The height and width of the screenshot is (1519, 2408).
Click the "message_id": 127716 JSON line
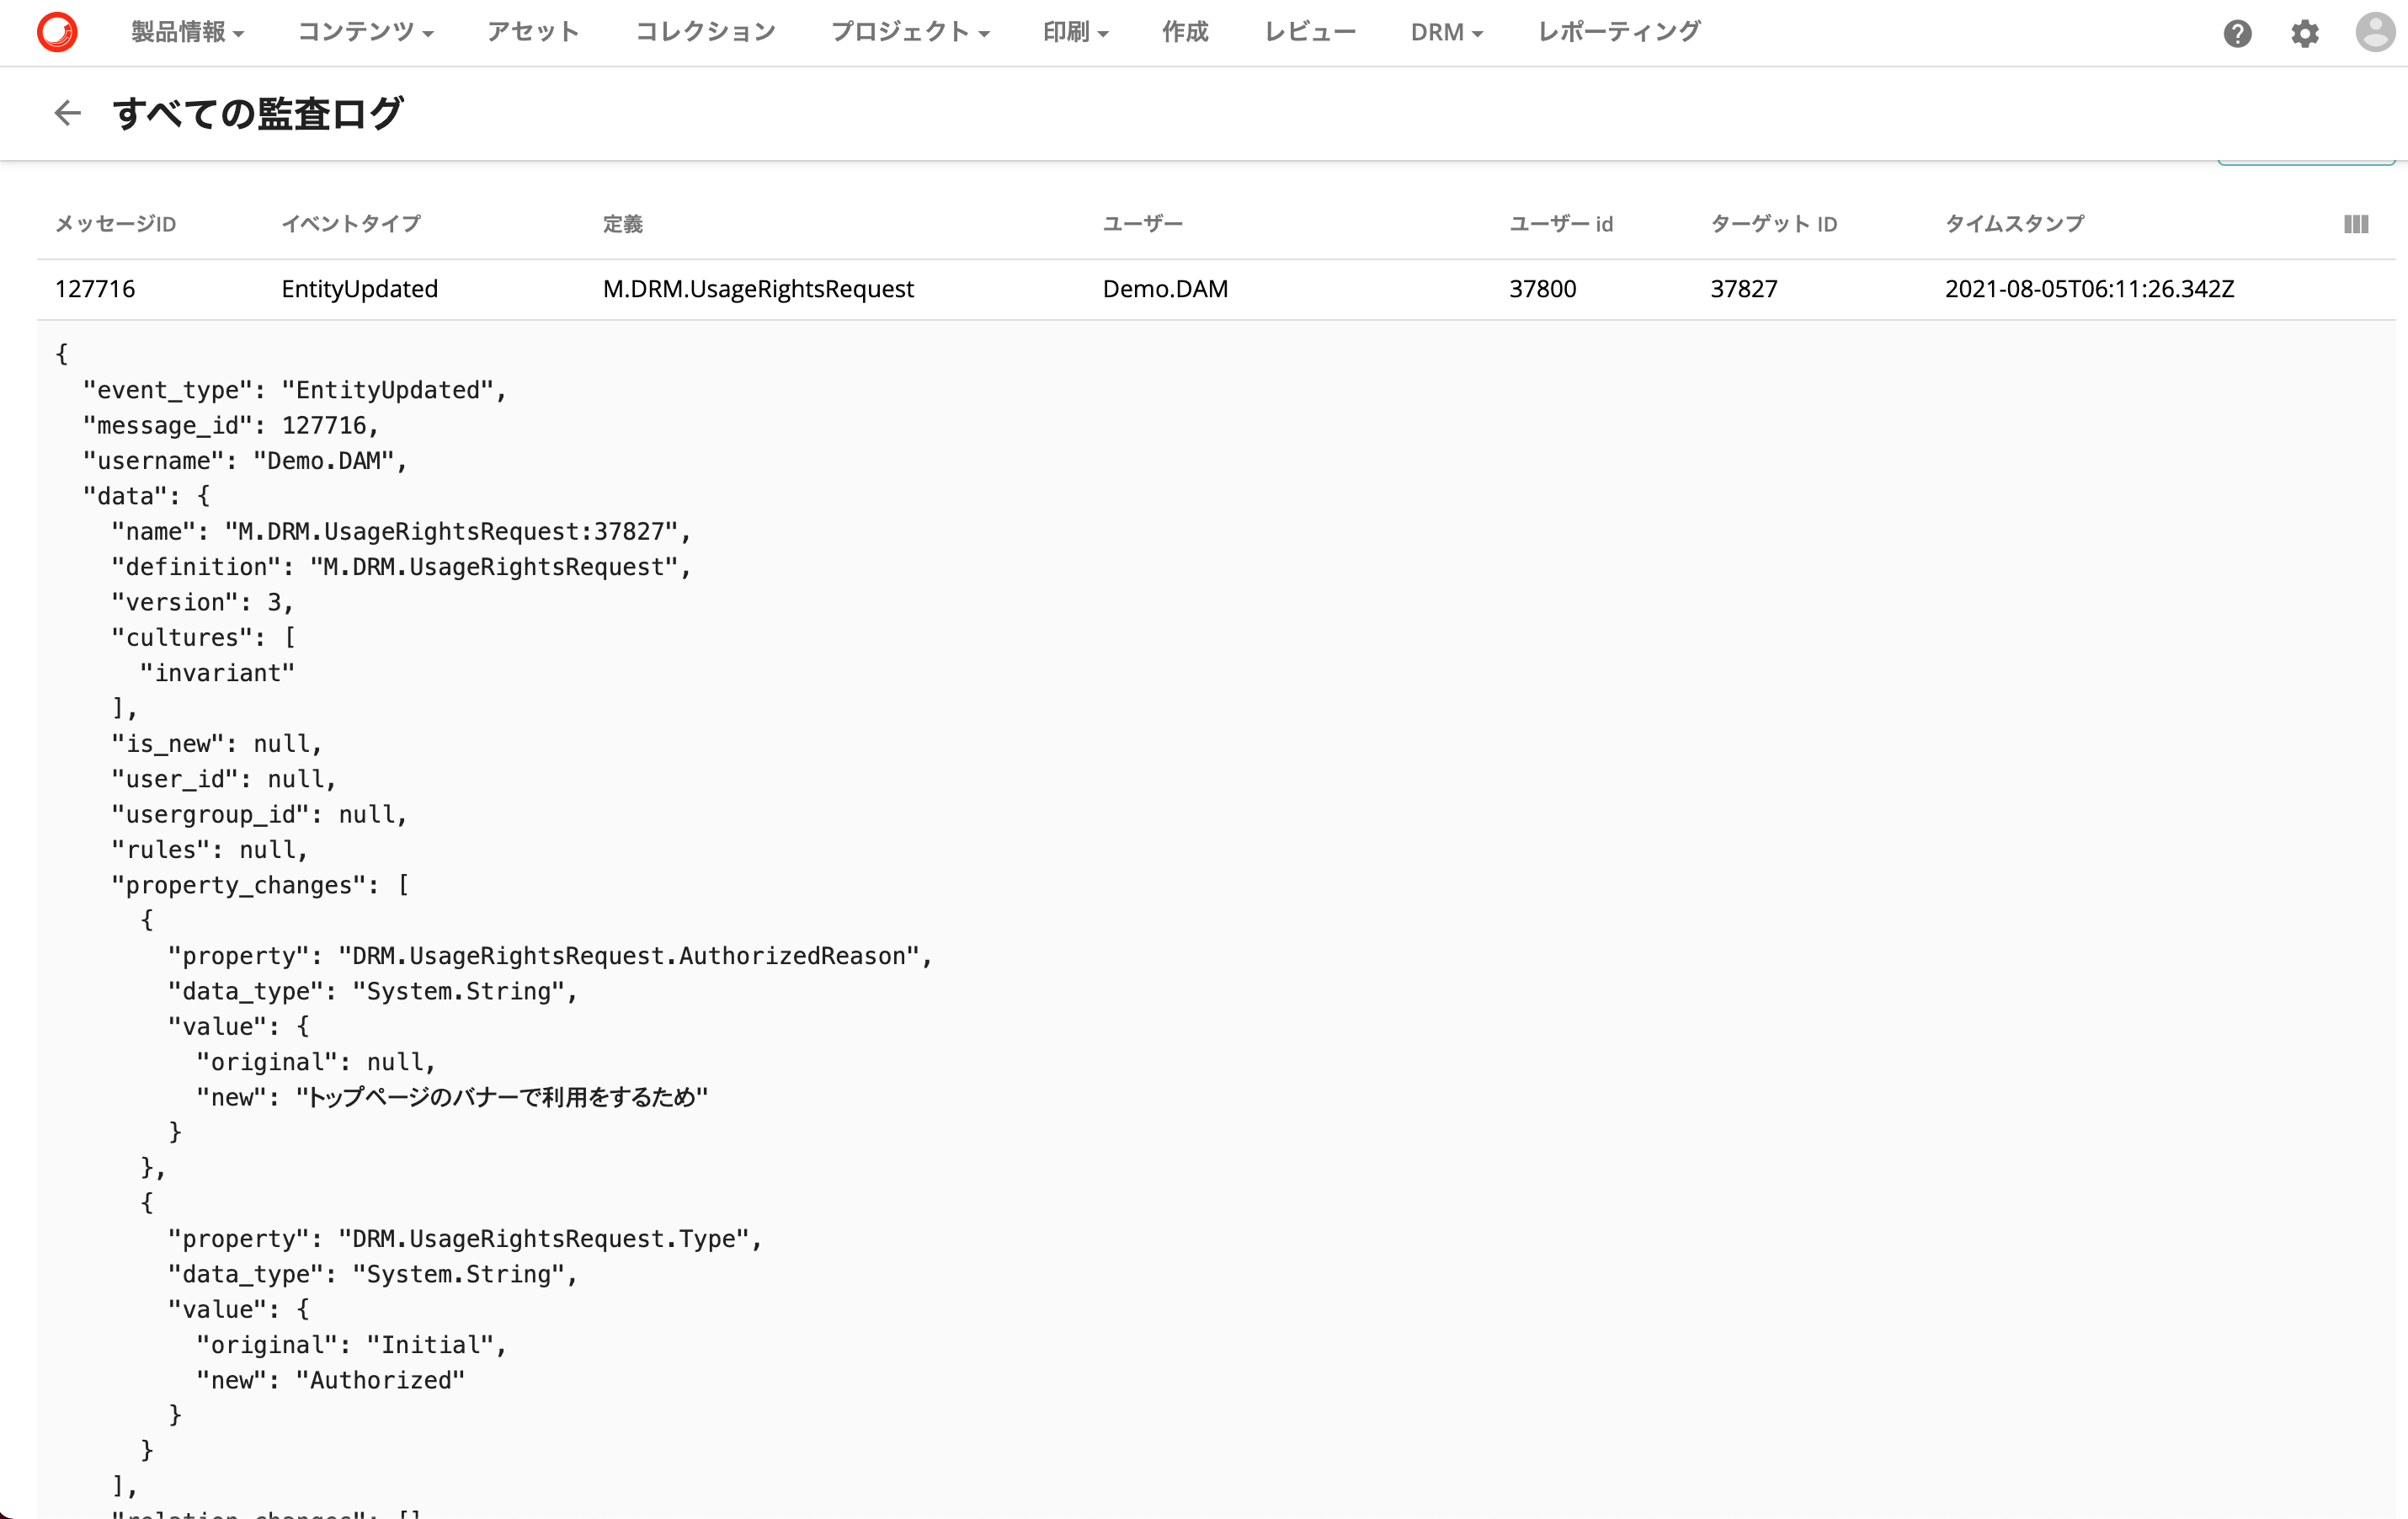tap(231, 425)
